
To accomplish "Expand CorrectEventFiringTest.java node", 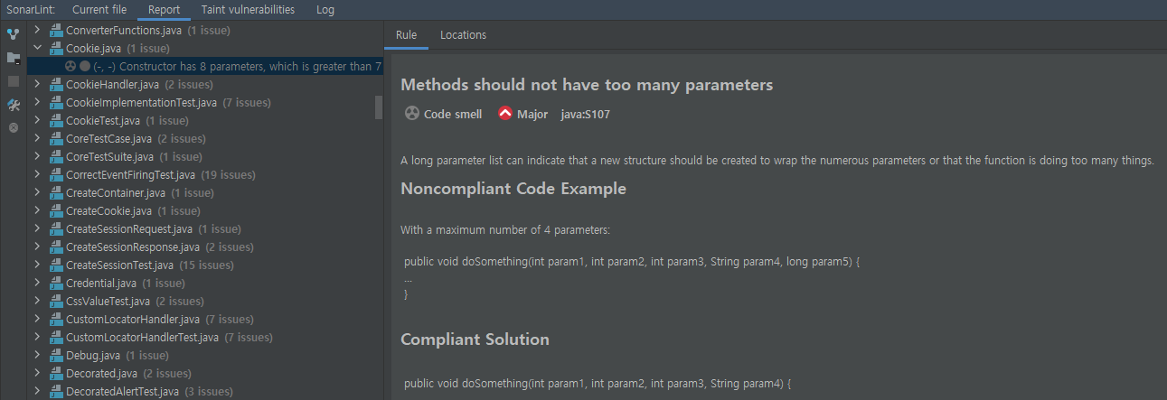I will [37, 174].
